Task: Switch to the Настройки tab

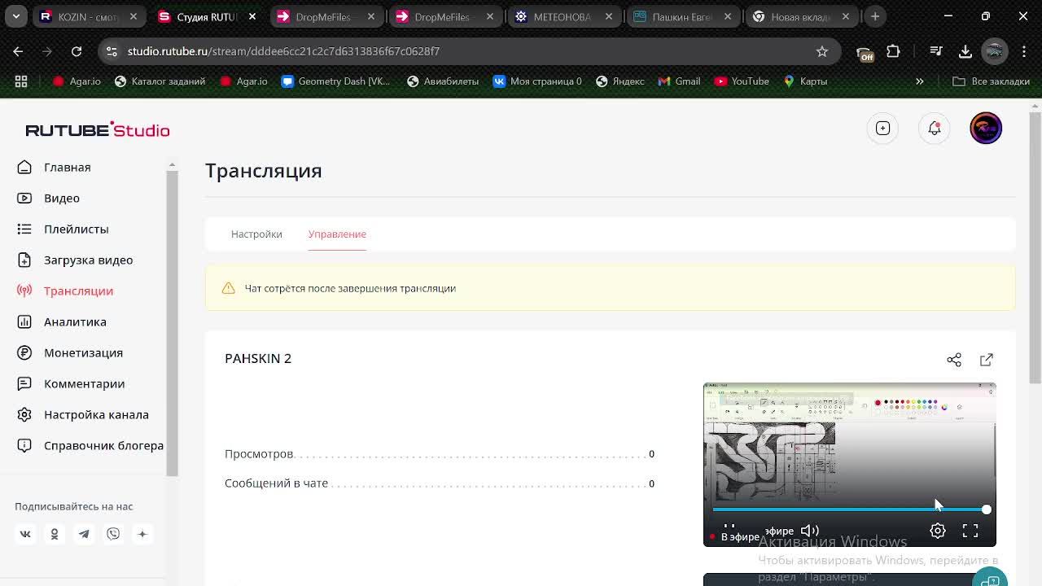Action: pyautogui.click(x=256, y=234)
